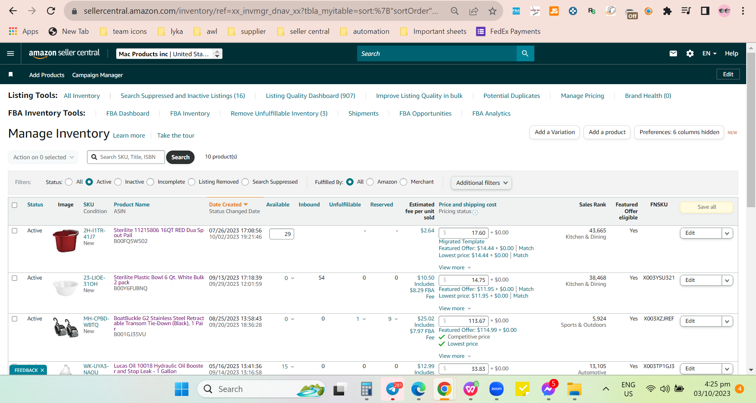Open Microsoft Edge from the taskbar
Viewport: 756px width, 403px height.
click(418, 389)
